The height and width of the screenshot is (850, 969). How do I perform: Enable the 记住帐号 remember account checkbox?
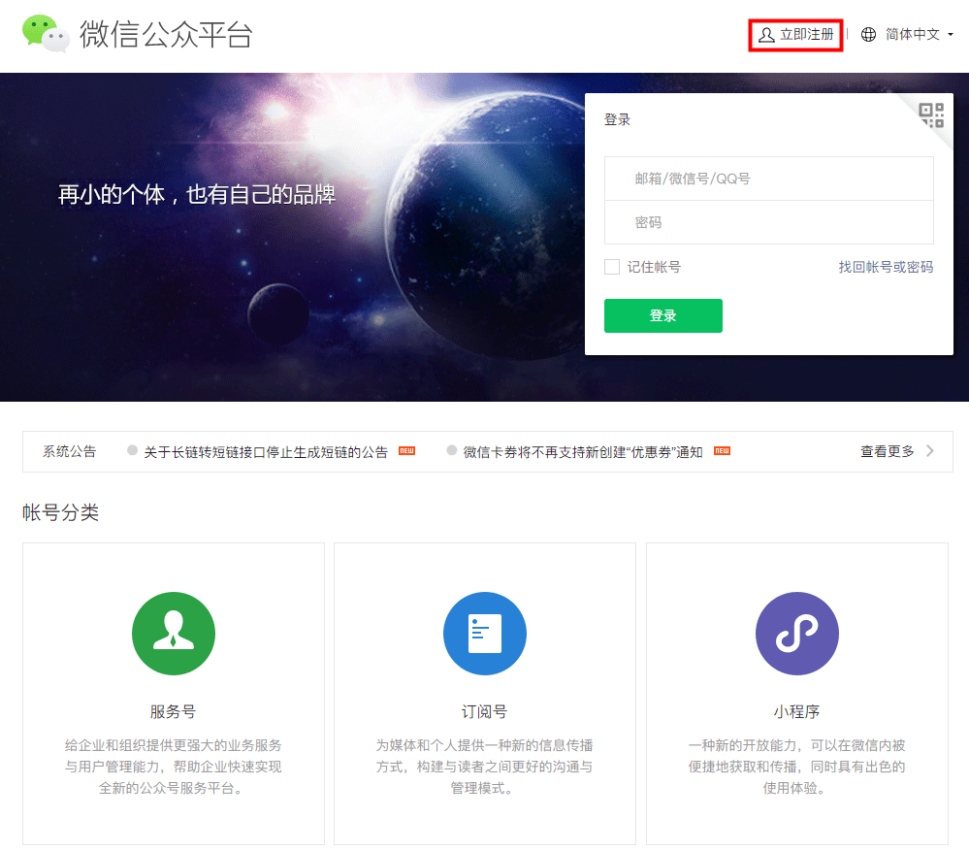612,266
